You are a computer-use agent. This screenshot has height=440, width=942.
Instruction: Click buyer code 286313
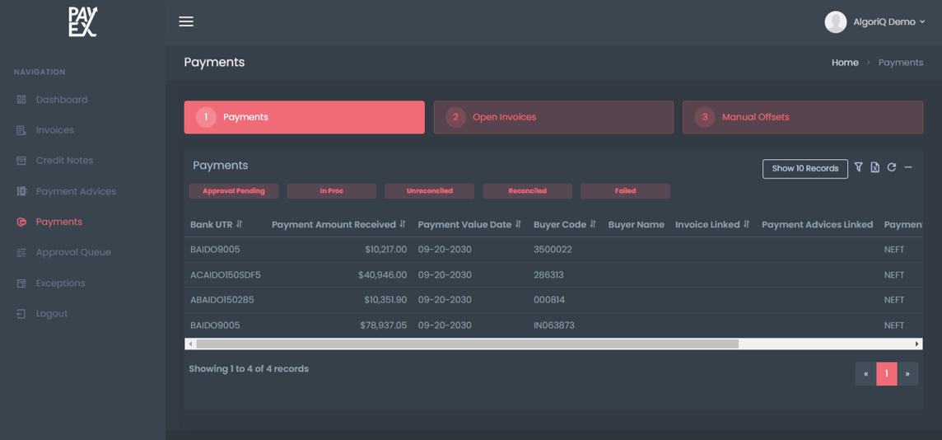point(548,274)
